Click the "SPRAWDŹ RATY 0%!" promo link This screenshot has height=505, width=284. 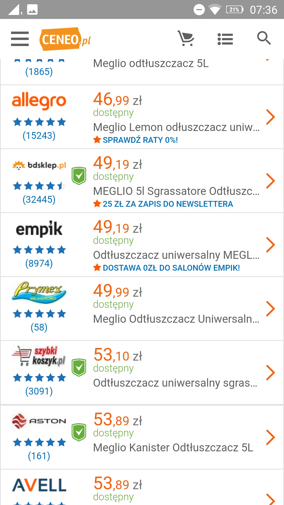click(x=140, y=140)
